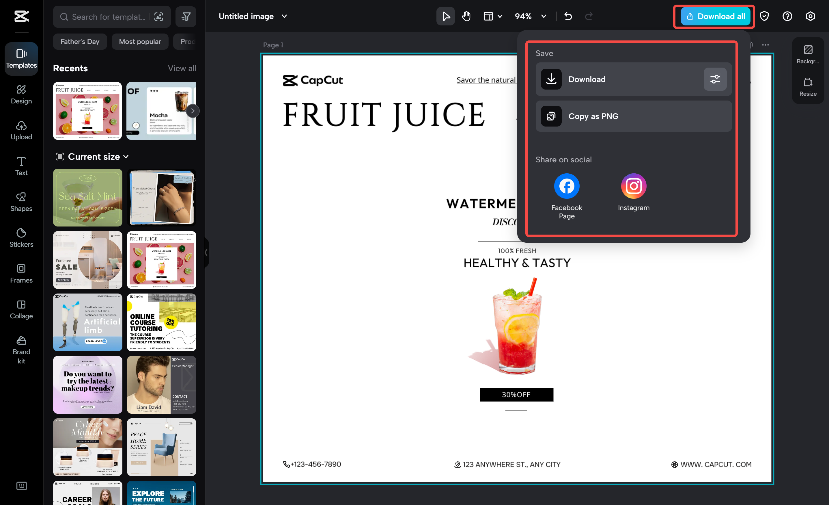Screen dimensions: 829x505
Task: Select the Father's Day category tab
Action: (80, 41)
